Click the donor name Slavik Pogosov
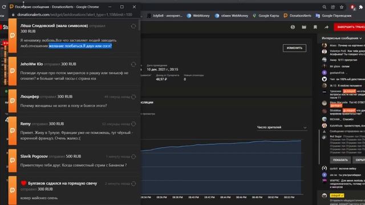The width and height of the screenshot is (365, 205). coord(34,156)
